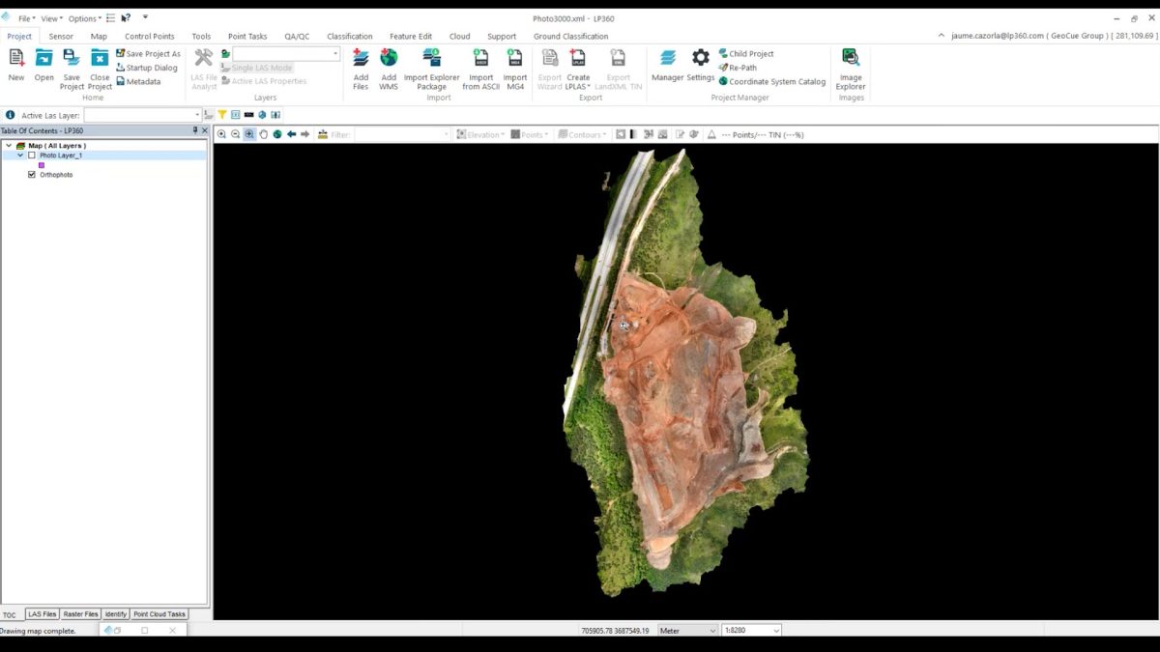The width and height of the screenshot is (1160, 652).
Task: Open the Active Las Layer combo box
Action: (143, 115)
